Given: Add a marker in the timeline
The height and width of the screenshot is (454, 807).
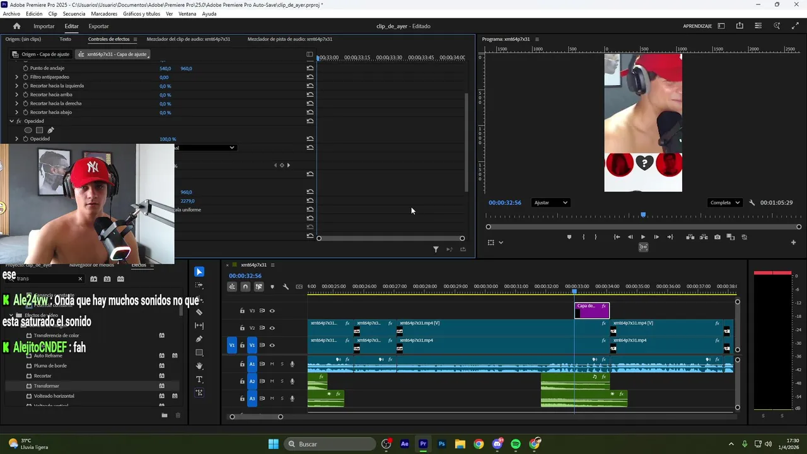Looking at the screenshot, I should (272, 287).
